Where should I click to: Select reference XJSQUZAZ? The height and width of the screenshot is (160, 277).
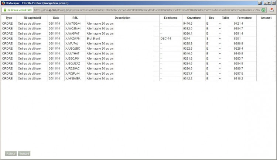coord(73,64)
